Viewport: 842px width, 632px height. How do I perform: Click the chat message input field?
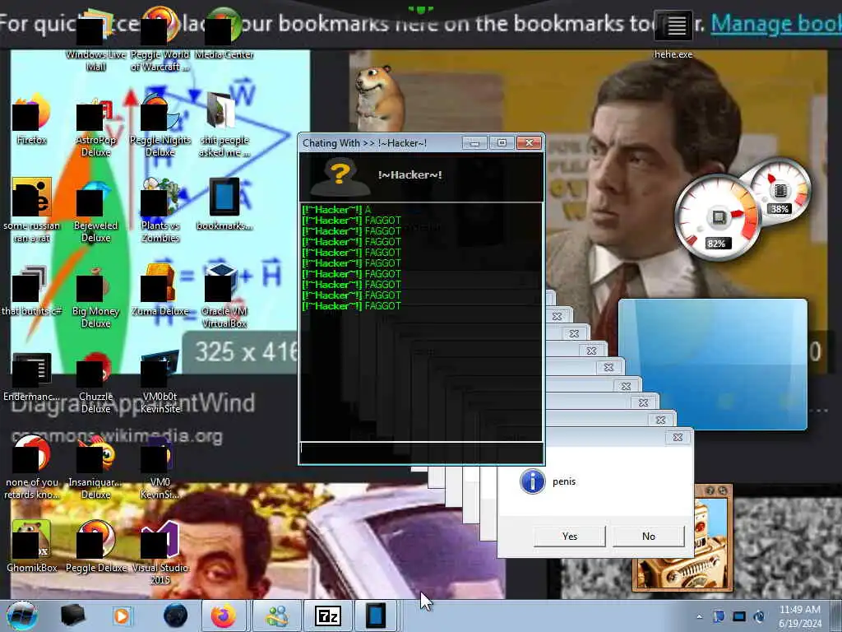(x=421, y=453)
